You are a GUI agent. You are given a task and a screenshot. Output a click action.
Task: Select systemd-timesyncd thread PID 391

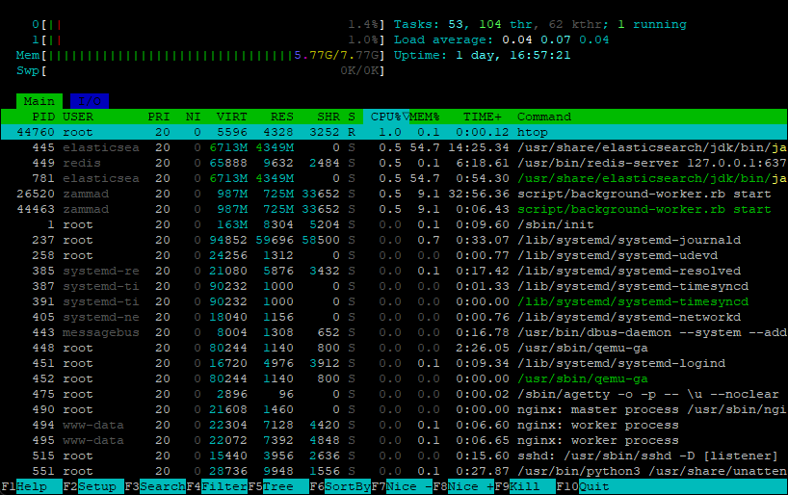pyautogui.click(x=394, y=301)
